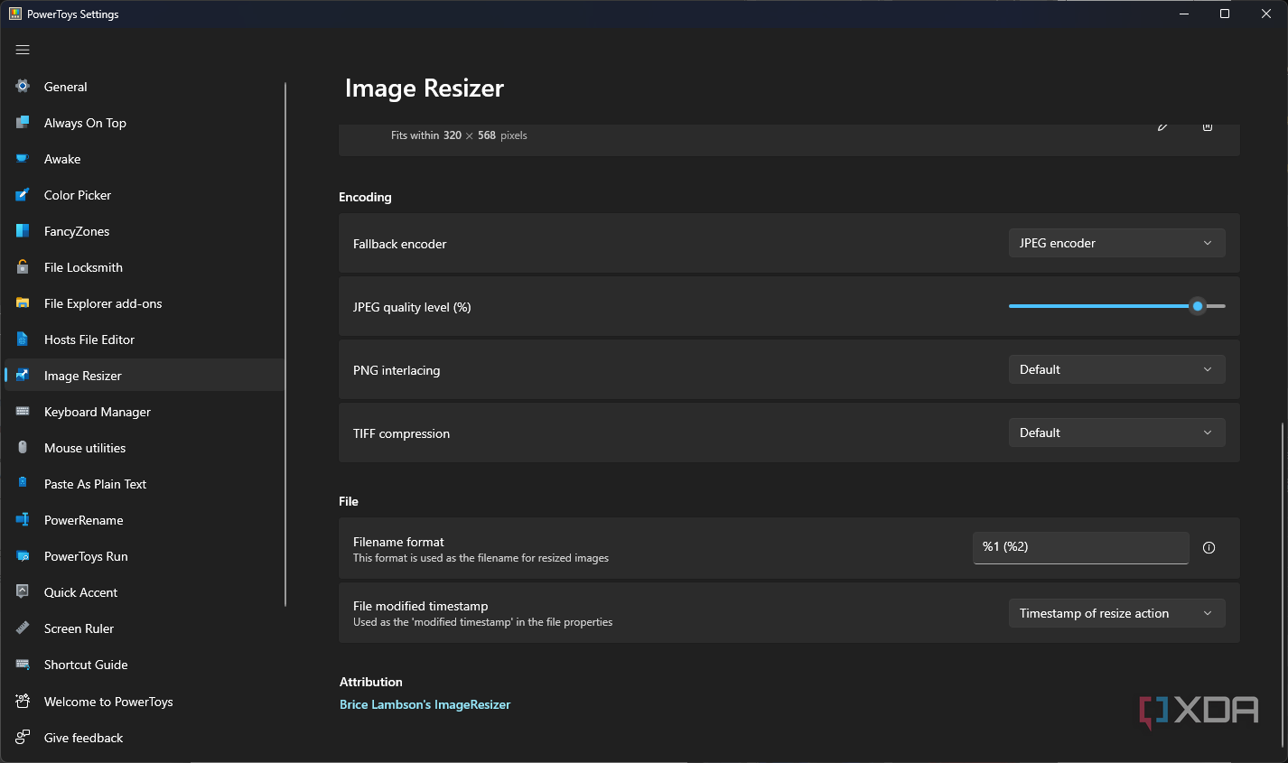Select the Keyboard Manager icon
Screen dimensions: 1288x763
[21, 411]
